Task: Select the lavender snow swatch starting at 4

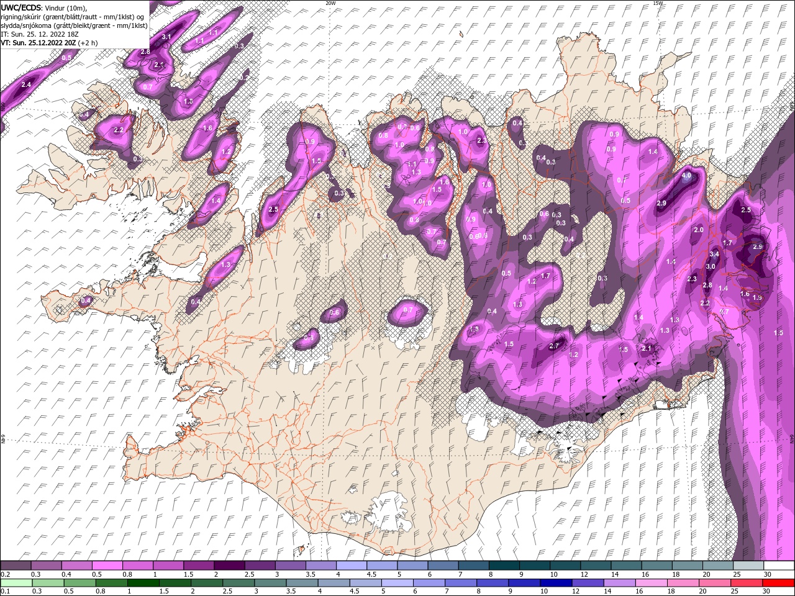Action: (x=351, y=566)
